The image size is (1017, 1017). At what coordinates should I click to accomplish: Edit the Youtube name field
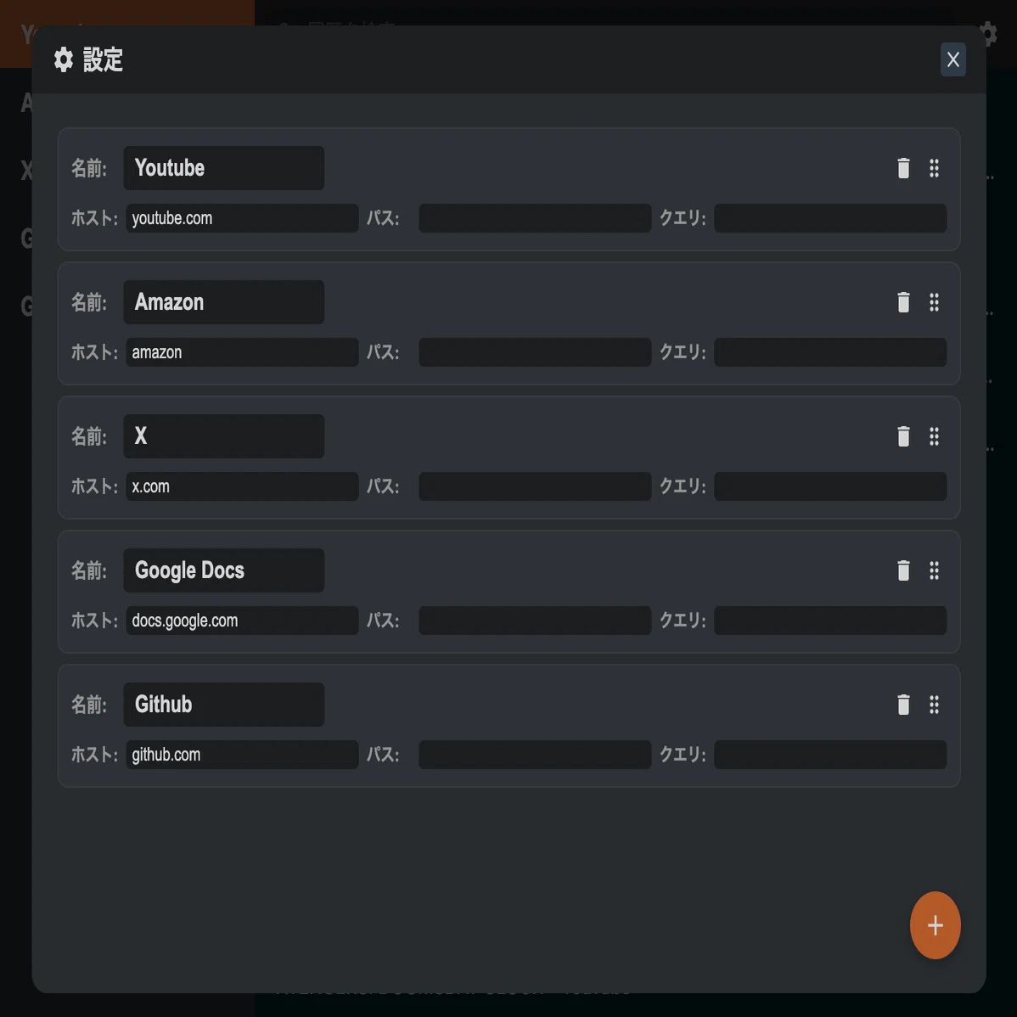(x=224, y=168)
